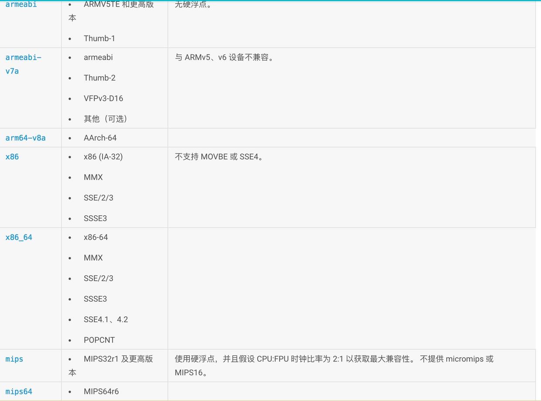The width and height of the screenshot is (541, 401).
Task: Open the x86_64 ABI link
Action: click(x=19, y=238)
